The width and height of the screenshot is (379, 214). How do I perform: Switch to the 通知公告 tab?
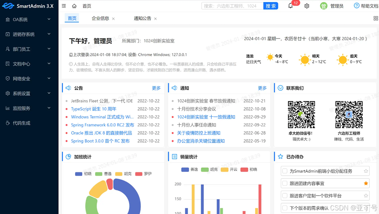point(142,18)
